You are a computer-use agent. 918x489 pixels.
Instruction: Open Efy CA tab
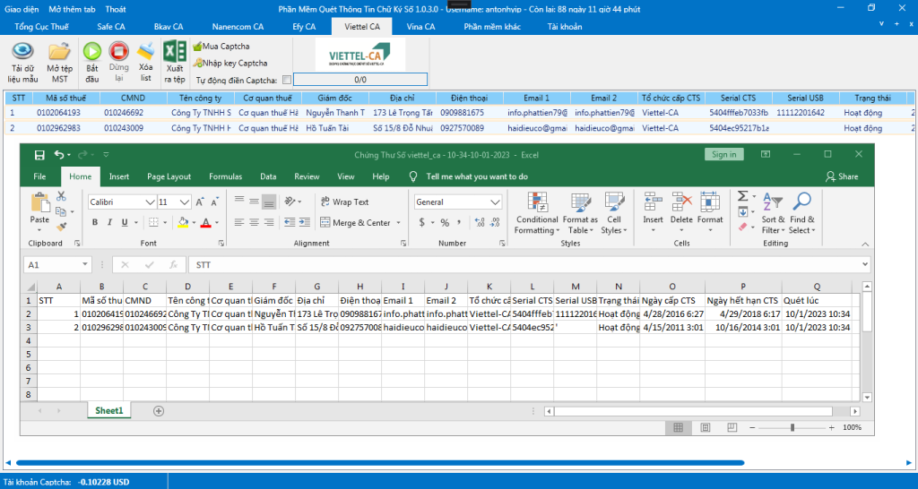[x=304, y=27]
